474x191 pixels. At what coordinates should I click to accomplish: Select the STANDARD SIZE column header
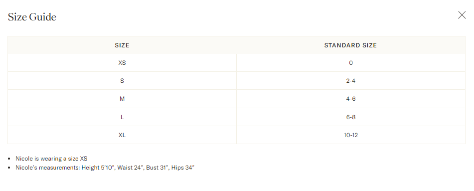351,45
